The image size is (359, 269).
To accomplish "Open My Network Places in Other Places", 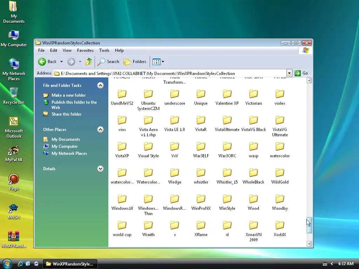I will tap(69, 153).
